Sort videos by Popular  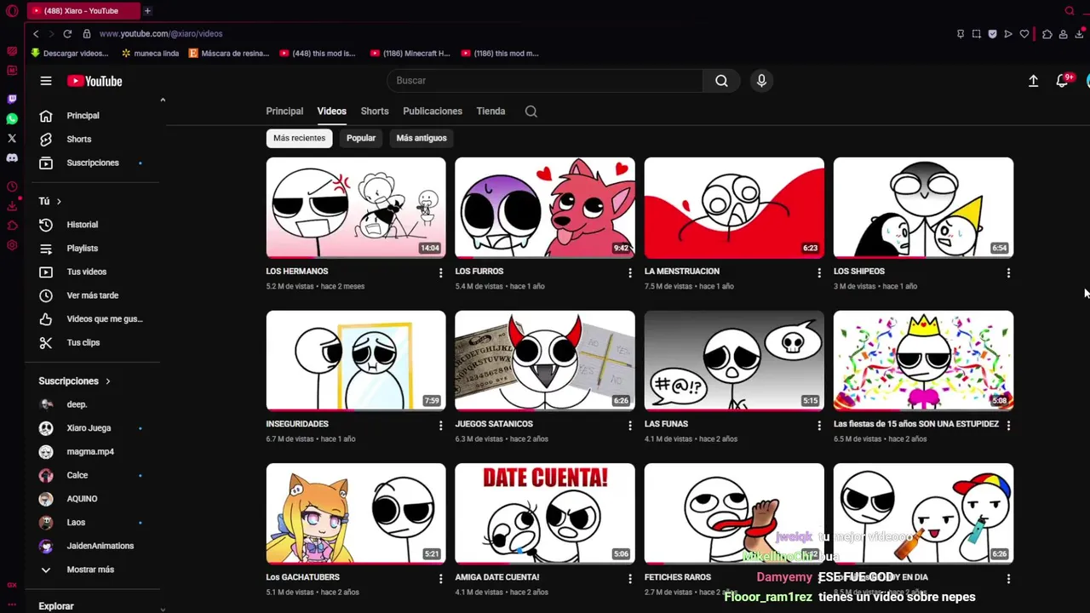[x=361, y=138]
